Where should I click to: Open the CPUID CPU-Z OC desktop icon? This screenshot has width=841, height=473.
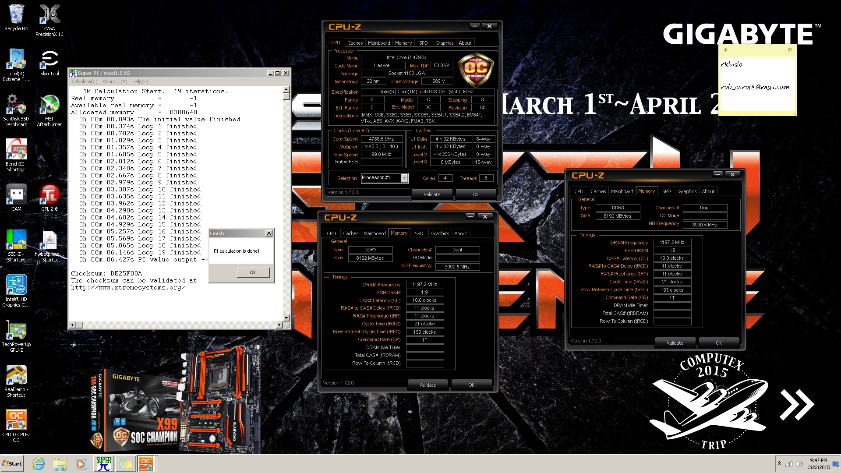pos(16,426)
